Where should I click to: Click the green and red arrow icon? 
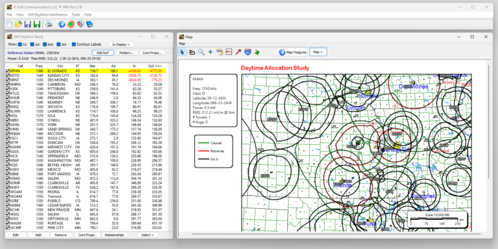click(x=257, y=52)
